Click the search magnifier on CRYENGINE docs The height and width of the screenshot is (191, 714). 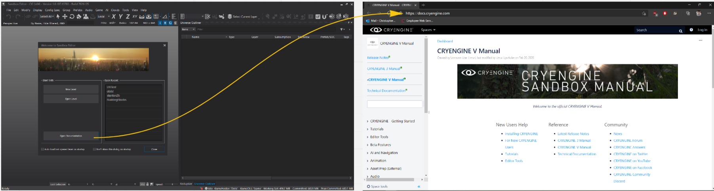(x=681, y=30)
